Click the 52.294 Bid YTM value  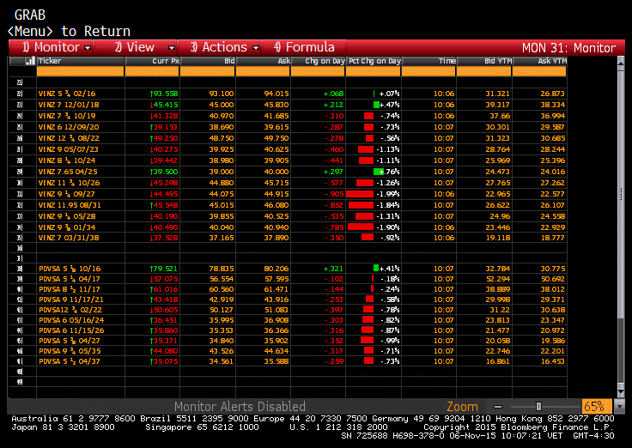(x=498, y=279)
